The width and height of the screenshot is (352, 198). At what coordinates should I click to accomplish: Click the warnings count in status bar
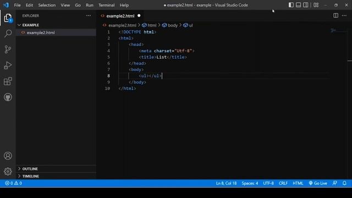click(x=18, y=183)
